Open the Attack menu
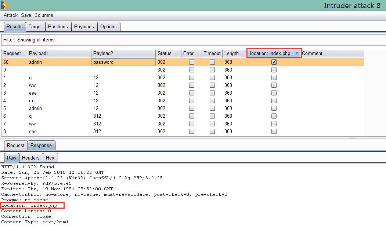 [11, 15]
